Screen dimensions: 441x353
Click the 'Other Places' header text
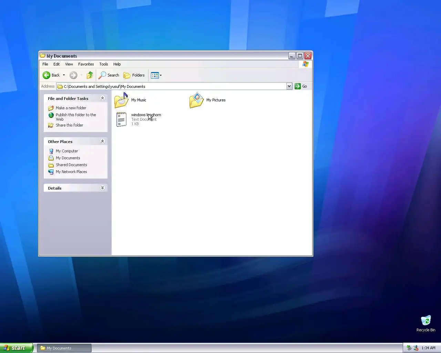click(60, 142)
